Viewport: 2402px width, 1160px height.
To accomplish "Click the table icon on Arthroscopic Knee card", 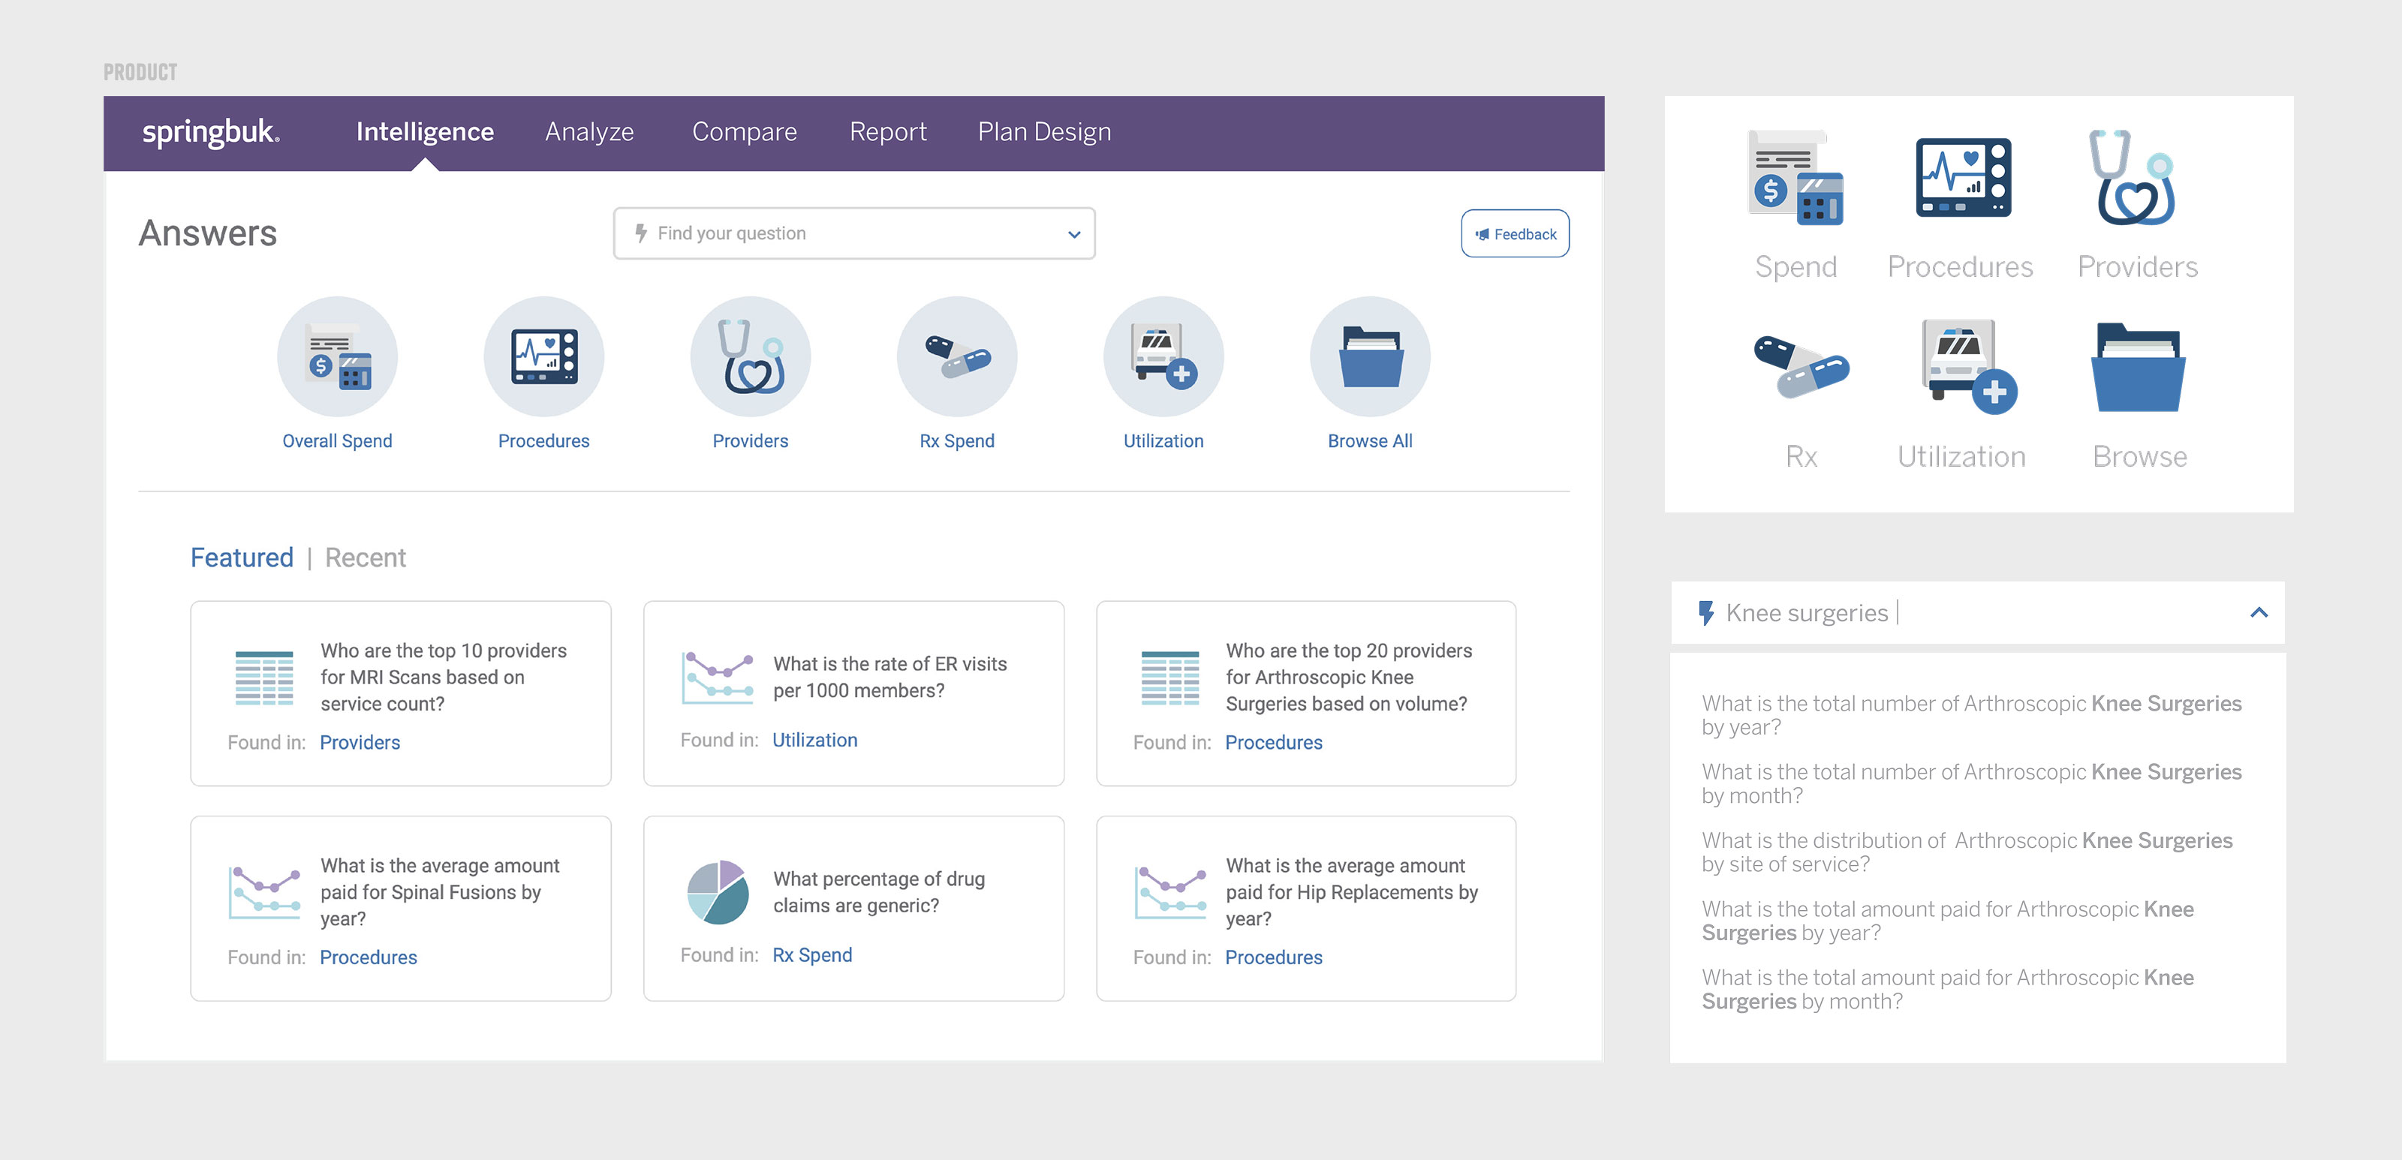I will pos(1170,678).
